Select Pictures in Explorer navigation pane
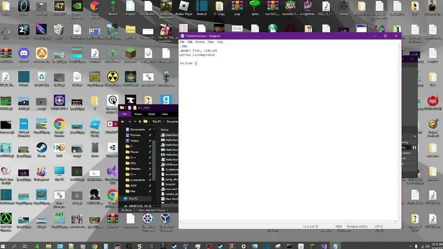The width and height of the screenshot is (443, 249). tap(135, 135)
